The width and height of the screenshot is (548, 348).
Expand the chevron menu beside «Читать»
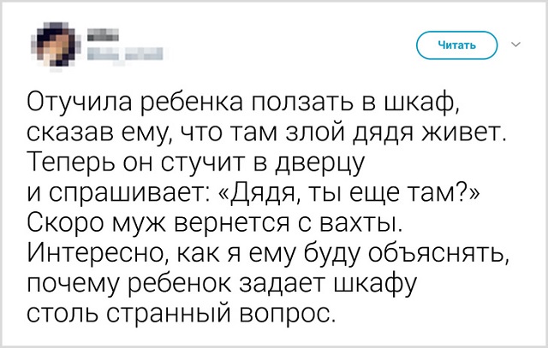(515, 44)
